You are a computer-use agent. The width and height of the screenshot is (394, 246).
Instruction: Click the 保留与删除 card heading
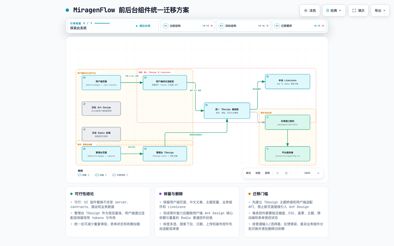(173, 194)
